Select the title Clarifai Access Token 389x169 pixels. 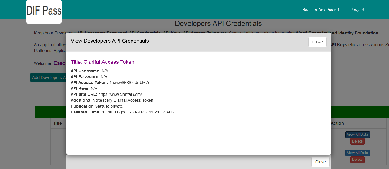[102, 62]
